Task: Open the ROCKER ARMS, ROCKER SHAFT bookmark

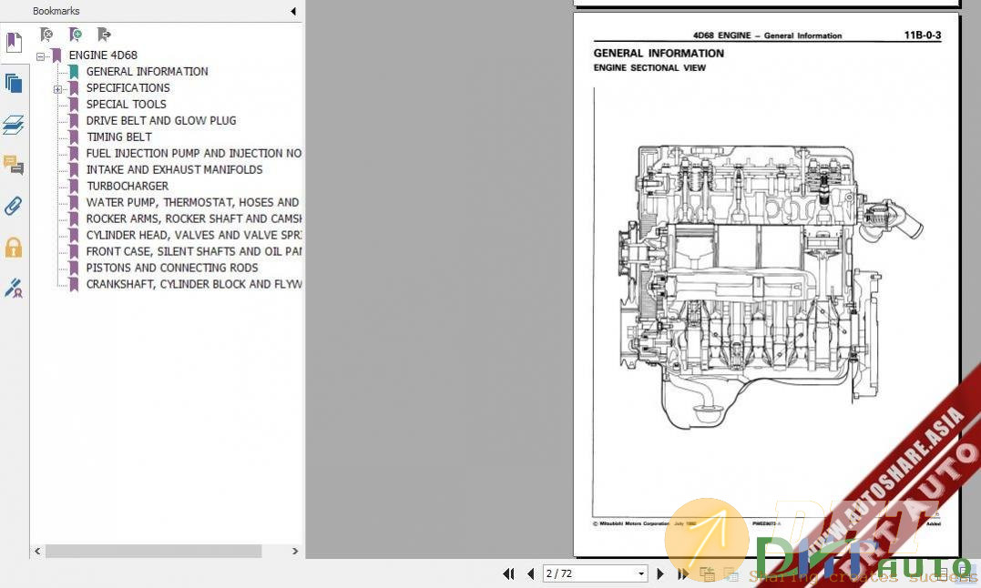Action: click(x=194, y=218)
